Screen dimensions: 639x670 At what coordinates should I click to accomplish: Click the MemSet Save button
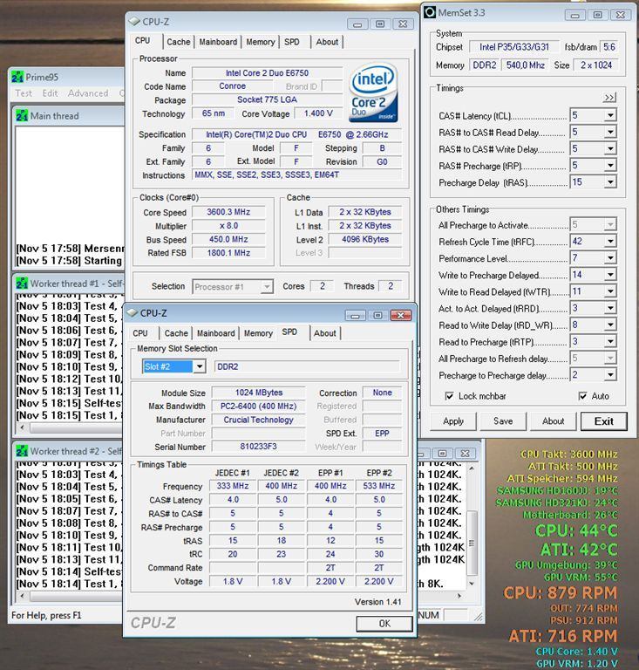[503, 421]
